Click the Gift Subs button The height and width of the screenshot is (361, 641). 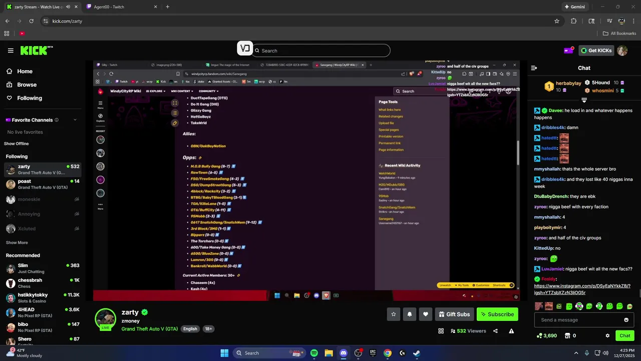point(454,314)
